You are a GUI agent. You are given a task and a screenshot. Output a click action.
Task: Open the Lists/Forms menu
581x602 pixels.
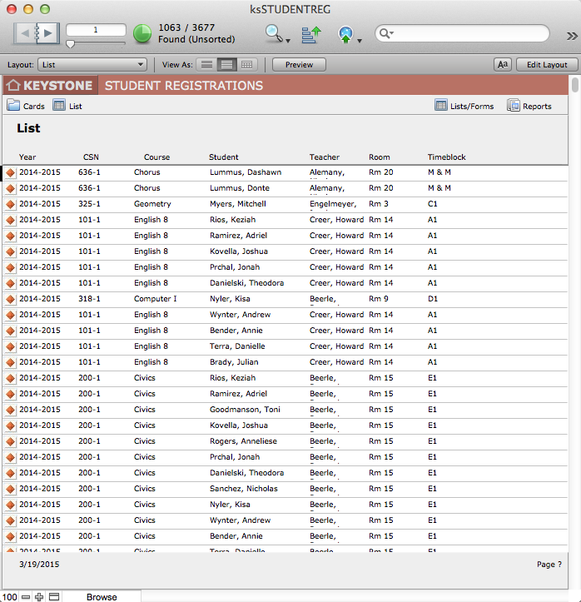pyautogui.click(x=464, y=106)
